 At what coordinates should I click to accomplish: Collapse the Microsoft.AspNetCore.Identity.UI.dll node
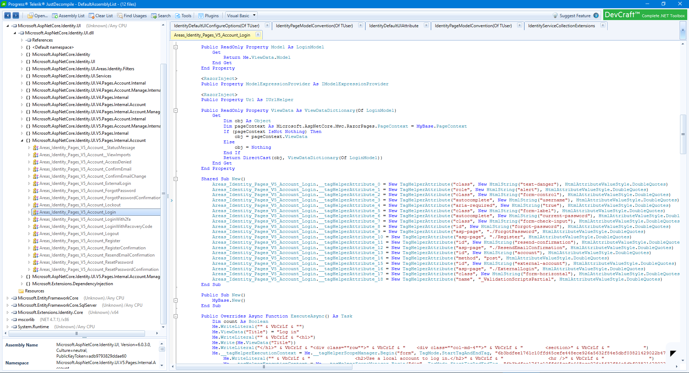pyautogui.click(x=15, y=33)
